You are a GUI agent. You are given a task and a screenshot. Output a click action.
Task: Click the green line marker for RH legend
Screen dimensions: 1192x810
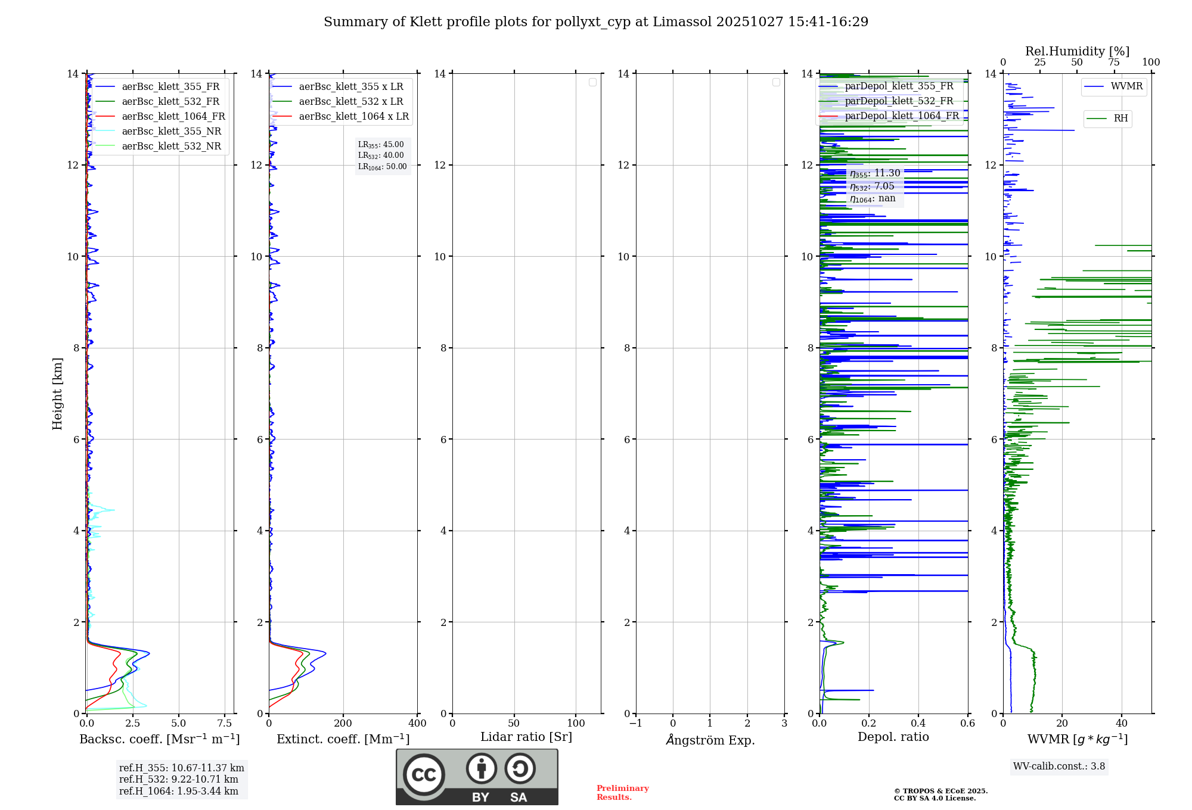tap(1097, 119)
